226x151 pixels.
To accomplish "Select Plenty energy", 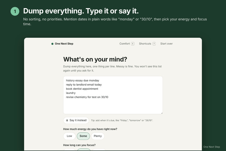I will tap(98, 136).
